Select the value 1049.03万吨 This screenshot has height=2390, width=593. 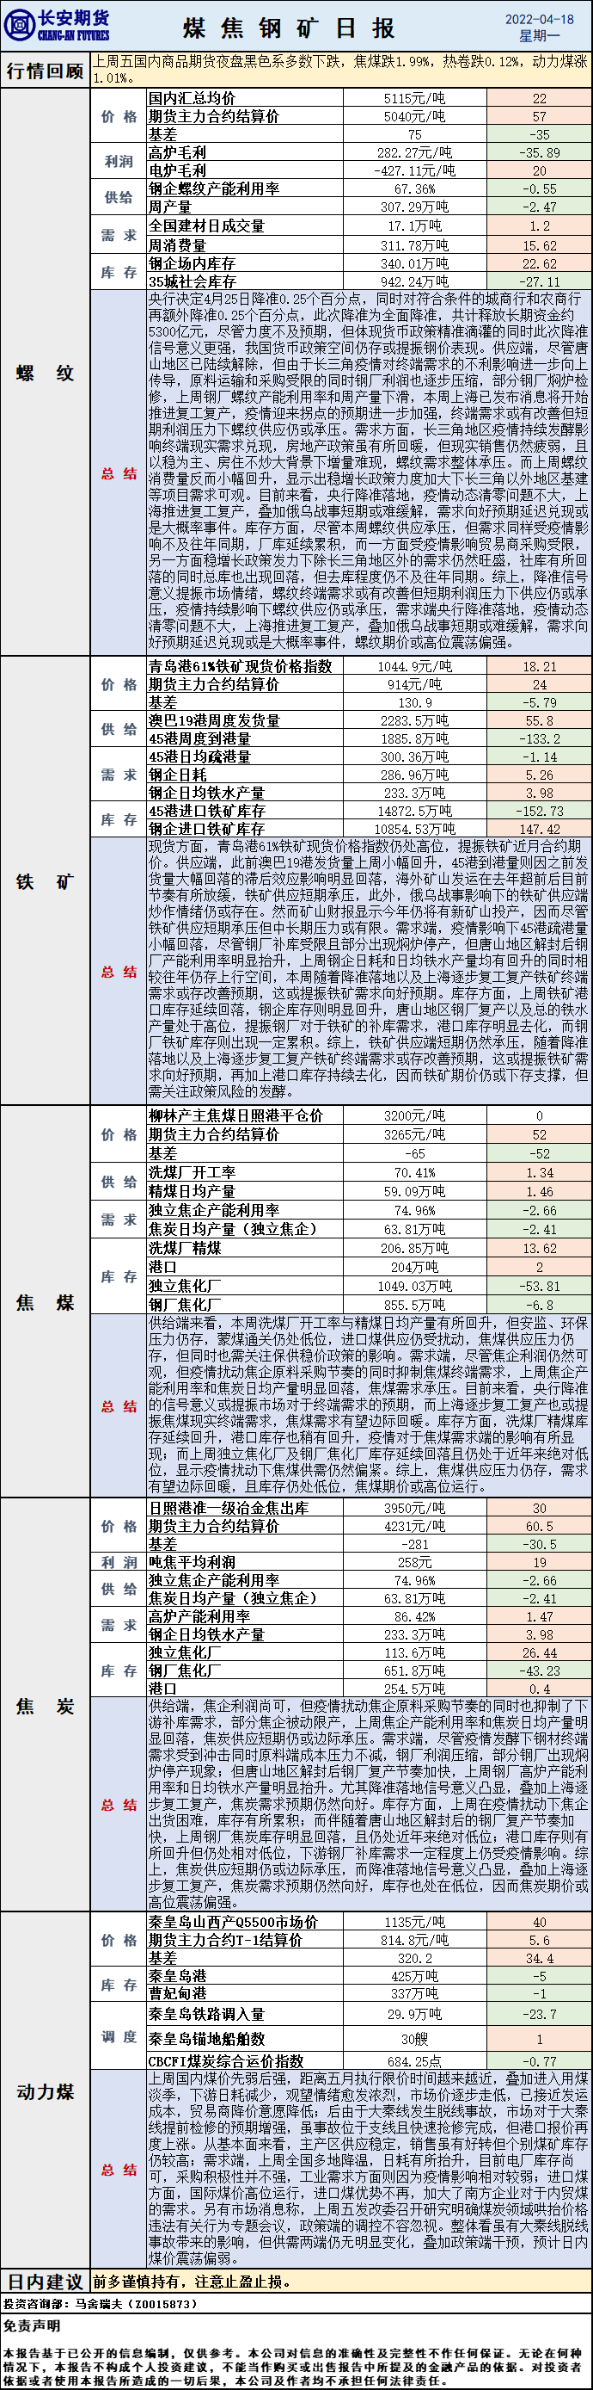point(413,1286)
